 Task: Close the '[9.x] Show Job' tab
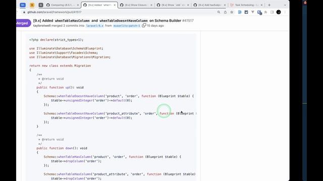coord(188,5)
